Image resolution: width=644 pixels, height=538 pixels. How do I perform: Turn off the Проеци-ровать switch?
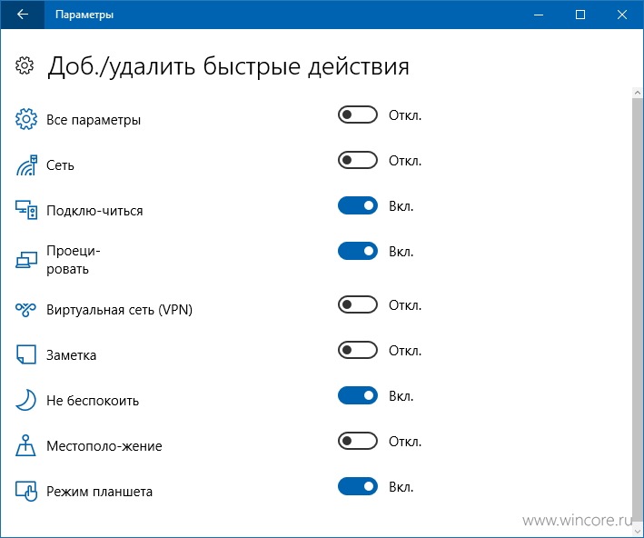pos(358,251)
